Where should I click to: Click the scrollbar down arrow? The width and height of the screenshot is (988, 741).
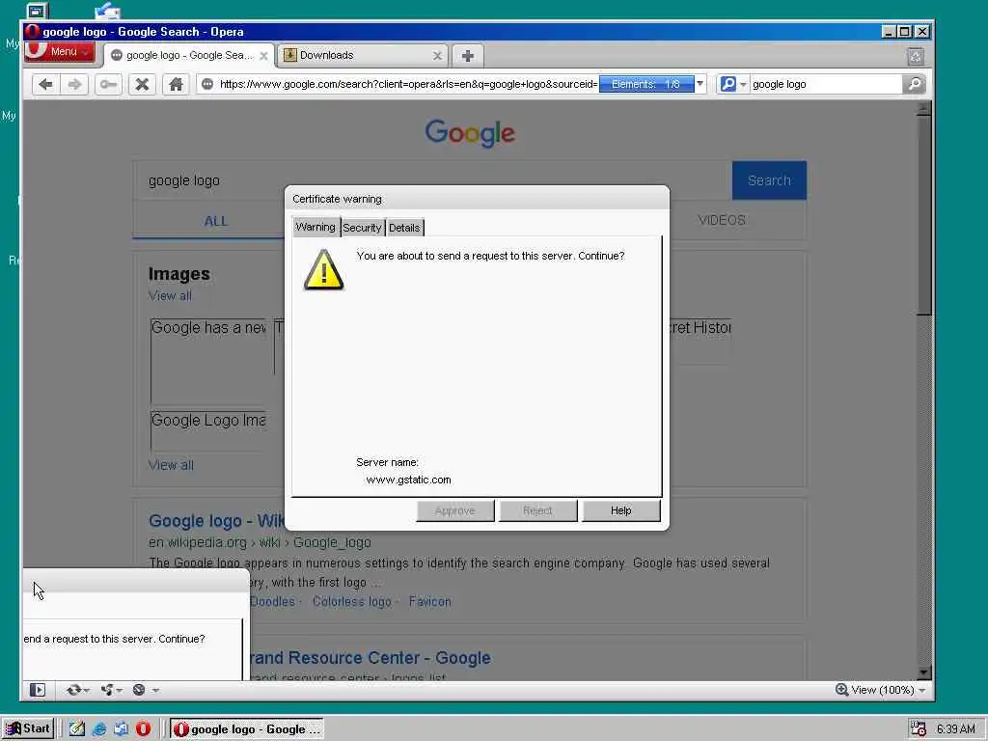point(923,672)
